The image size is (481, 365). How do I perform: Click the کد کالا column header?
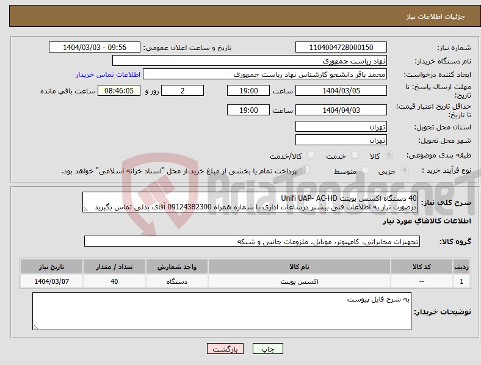pyautogui.click(x=422, y=267)
